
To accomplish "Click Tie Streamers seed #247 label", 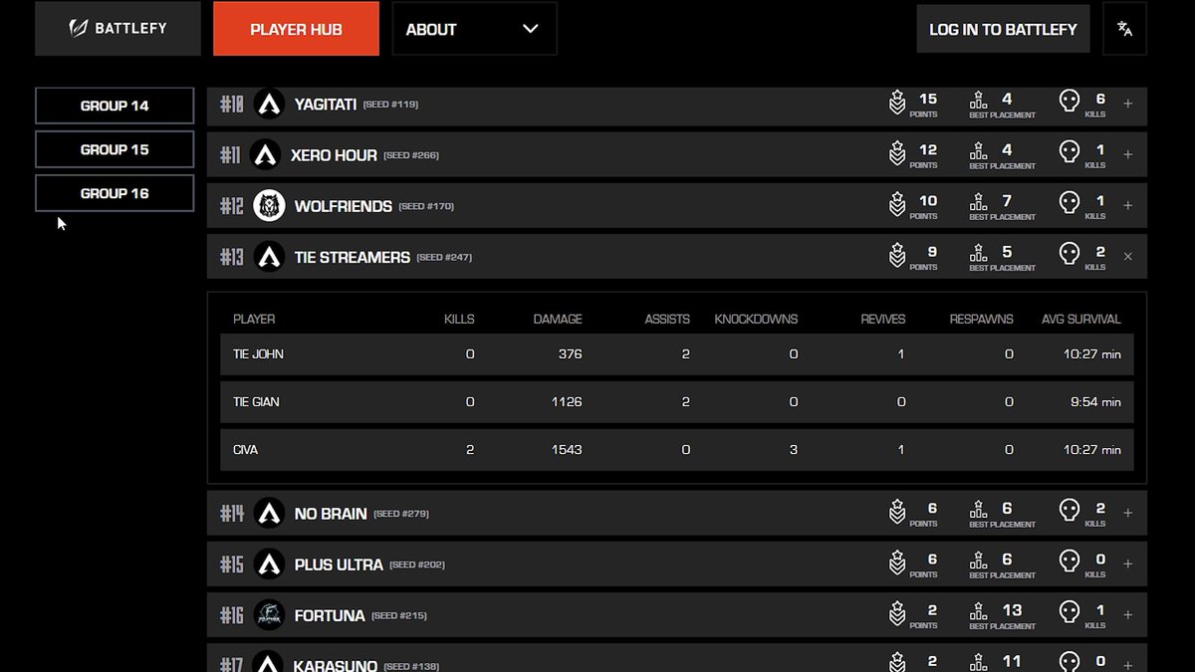I will (444, 257).
